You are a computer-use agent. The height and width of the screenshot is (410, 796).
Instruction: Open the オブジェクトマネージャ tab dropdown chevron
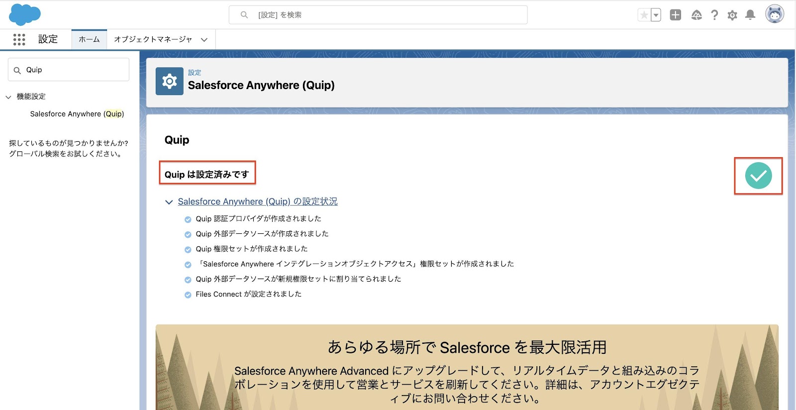[204, 40]
